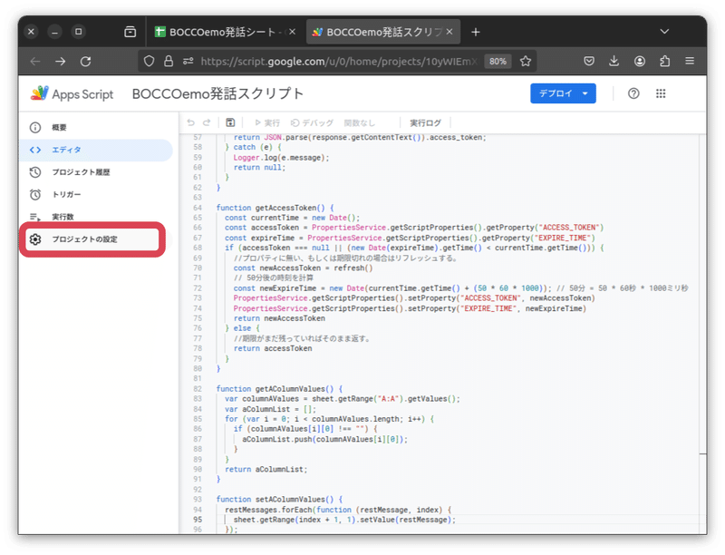Viewport: 725px width, 555px height.
Task: Click the shield tracking protection icon
Action: [149, 61]
